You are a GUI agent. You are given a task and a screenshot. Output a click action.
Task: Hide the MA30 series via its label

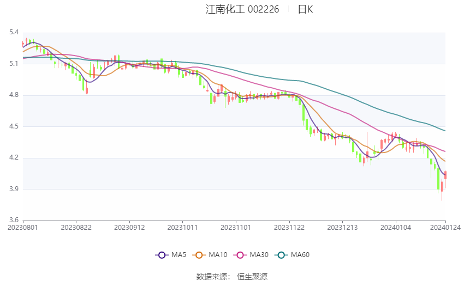(259, 255)
